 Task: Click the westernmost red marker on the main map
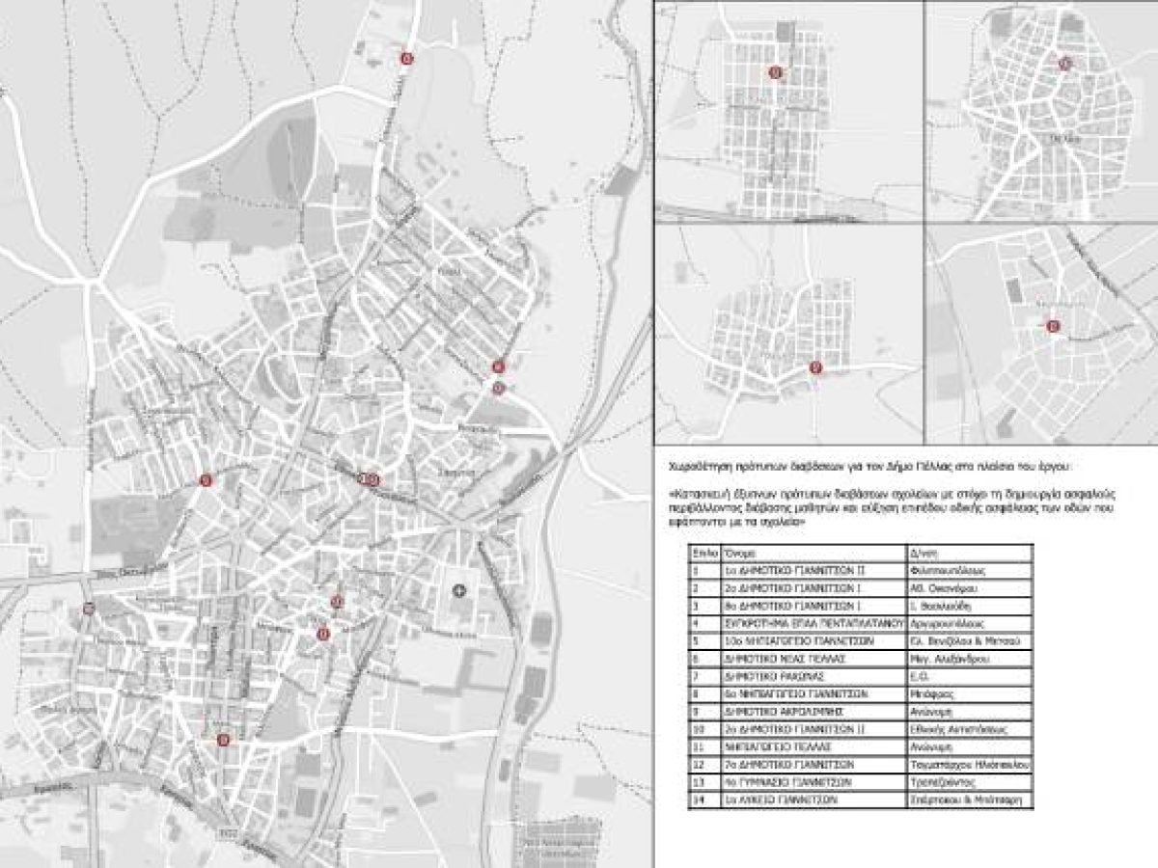pyautogui.click(x=89, y=608)
